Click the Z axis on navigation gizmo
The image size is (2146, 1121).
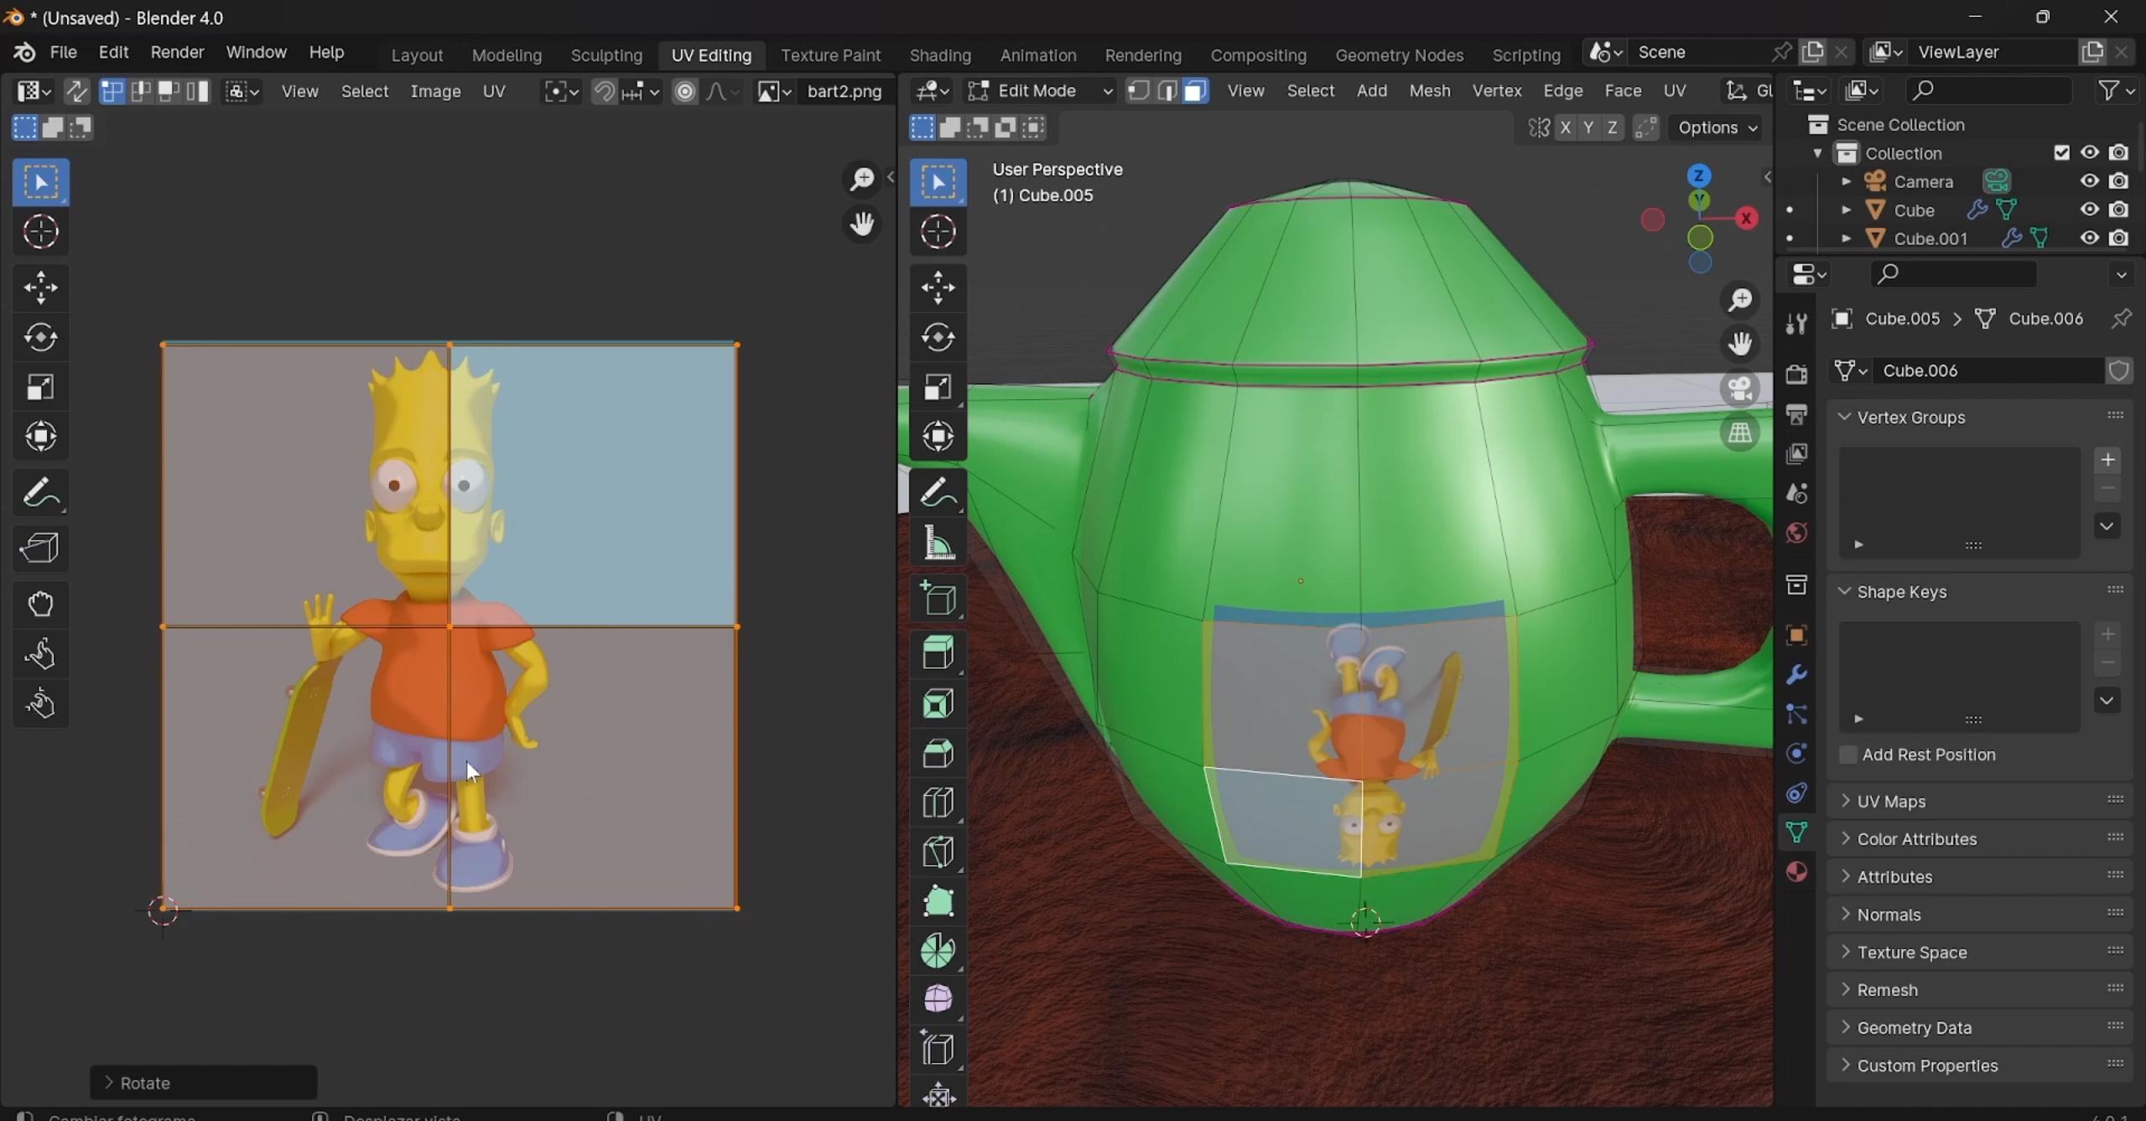[1698, 175]
